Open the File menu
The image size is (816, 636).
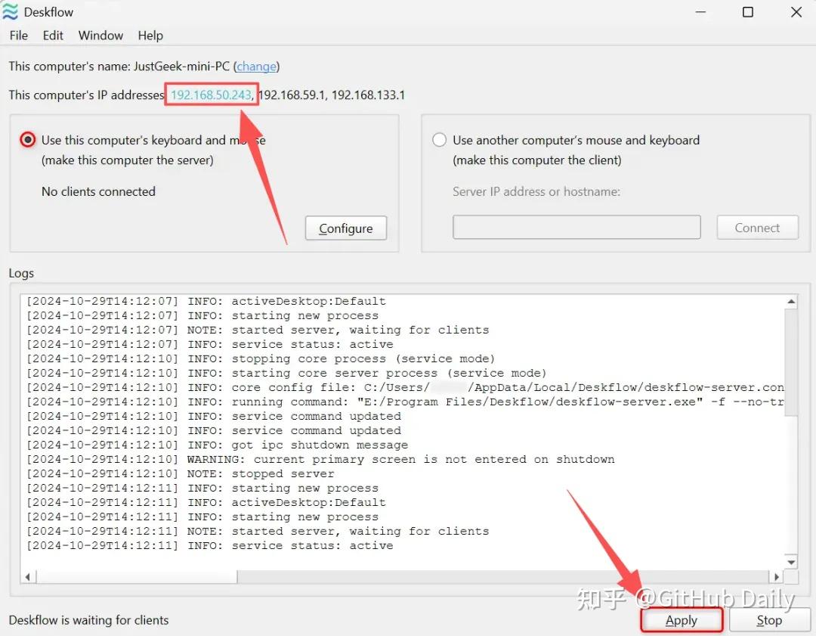point(18,36)
